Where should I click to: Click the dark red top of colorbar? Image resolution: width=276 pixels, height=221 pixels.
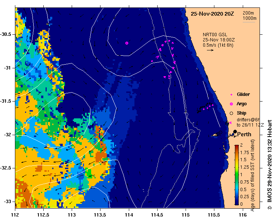coord(237,146)
